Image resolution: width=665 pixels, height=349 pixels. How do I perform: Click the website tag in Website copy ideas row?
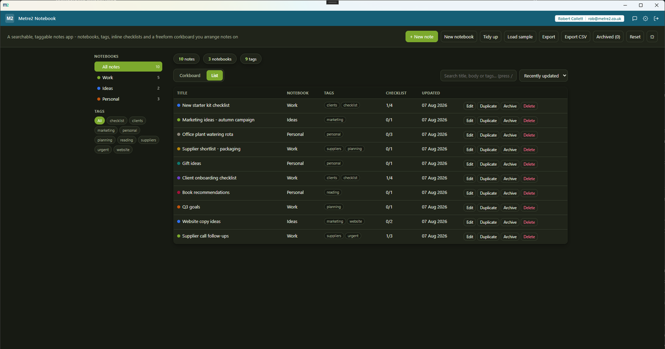click(x=356, y=222)
